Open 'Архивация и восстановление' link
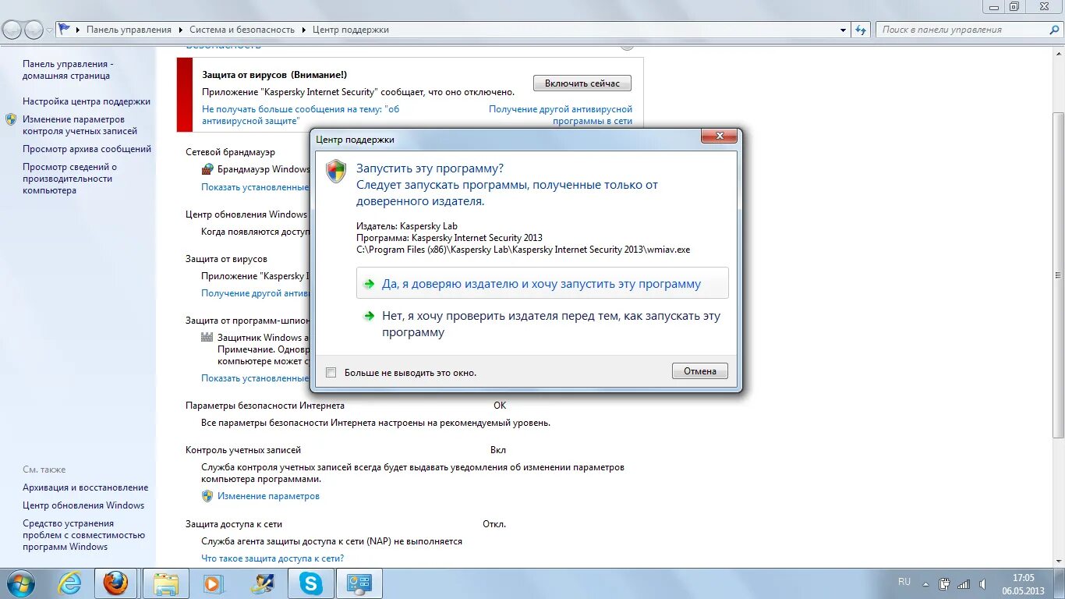Screen dimensions: 1065x599 (x=85, y=487)
